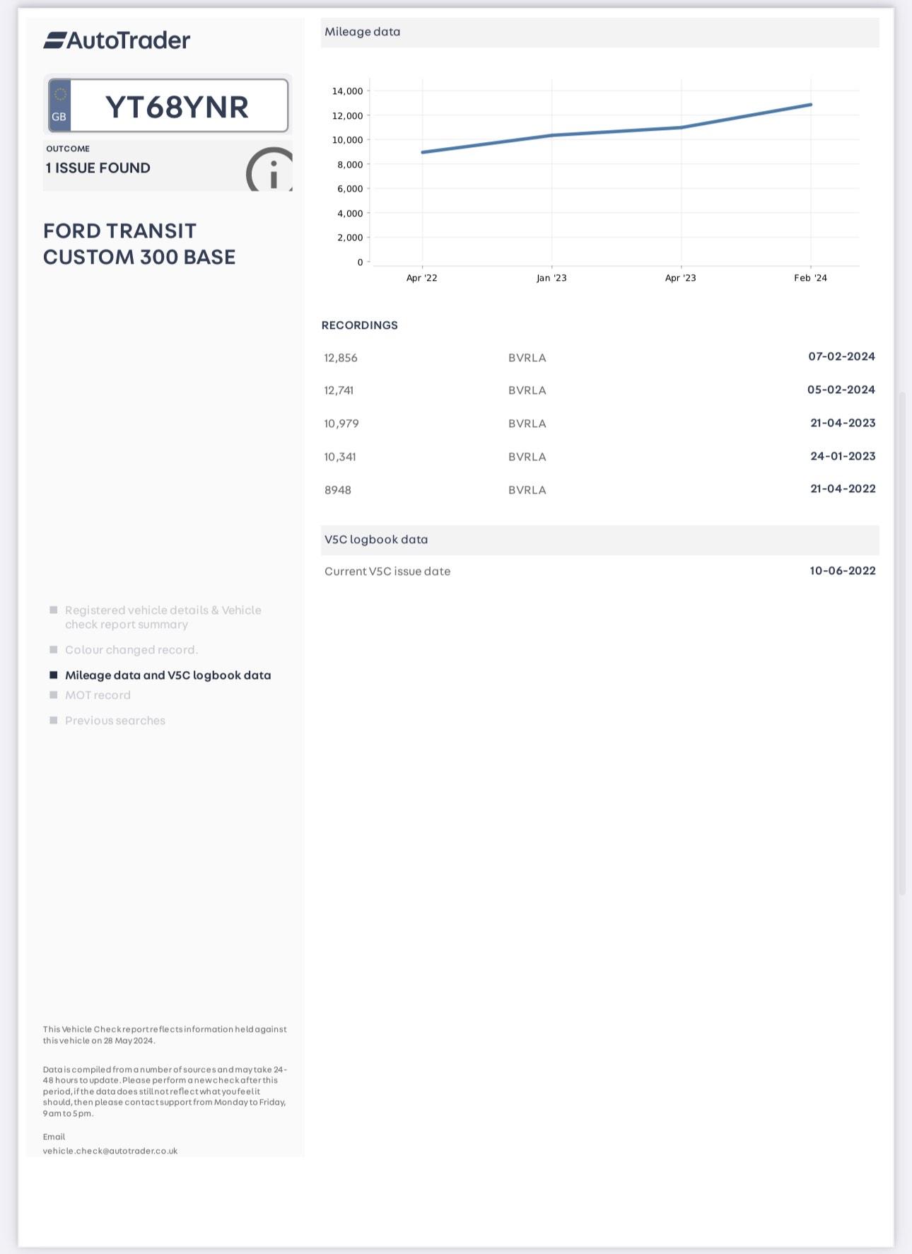Click the square bullet beside MOT record
This screenshot has height=1254, width=912.
[x=53, y=695]
